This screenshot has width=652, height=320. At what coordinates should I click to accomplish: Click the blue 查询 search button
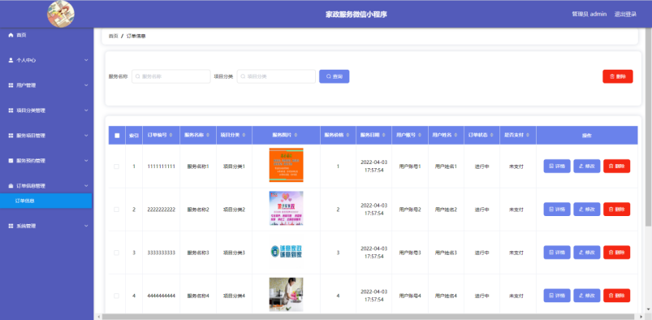pyautogui.click(x=334, y=76)
